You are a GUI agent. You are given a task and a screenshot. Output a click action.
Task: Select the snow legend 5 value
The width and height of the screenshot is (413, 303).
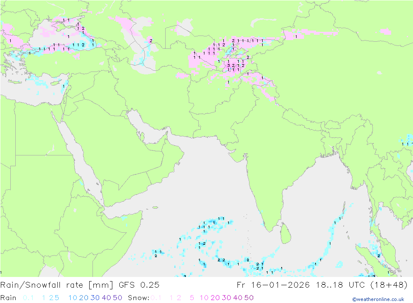[x=192, y=298]
